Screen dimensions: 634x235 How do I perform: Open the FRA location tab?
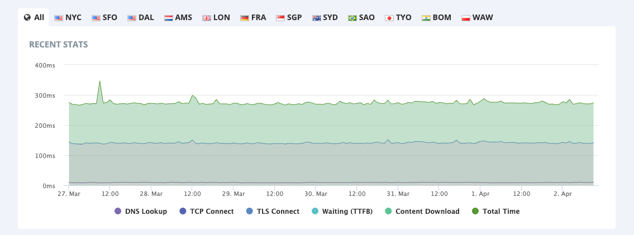(x=253, y=17)
